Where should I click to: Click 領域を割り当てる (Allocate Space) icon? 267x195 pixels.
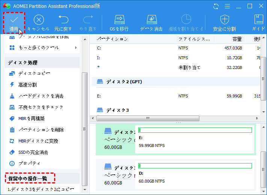click(x=186, y=19)
